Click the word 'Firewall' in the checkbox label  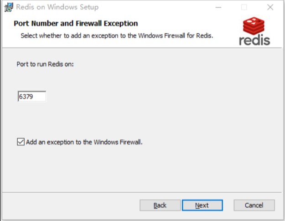click(131, 142)
